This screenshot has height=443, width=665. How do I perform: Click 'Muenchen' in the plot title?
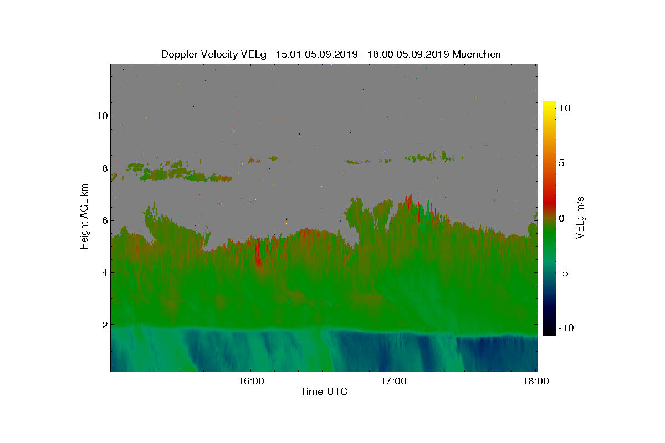[477, 54]
